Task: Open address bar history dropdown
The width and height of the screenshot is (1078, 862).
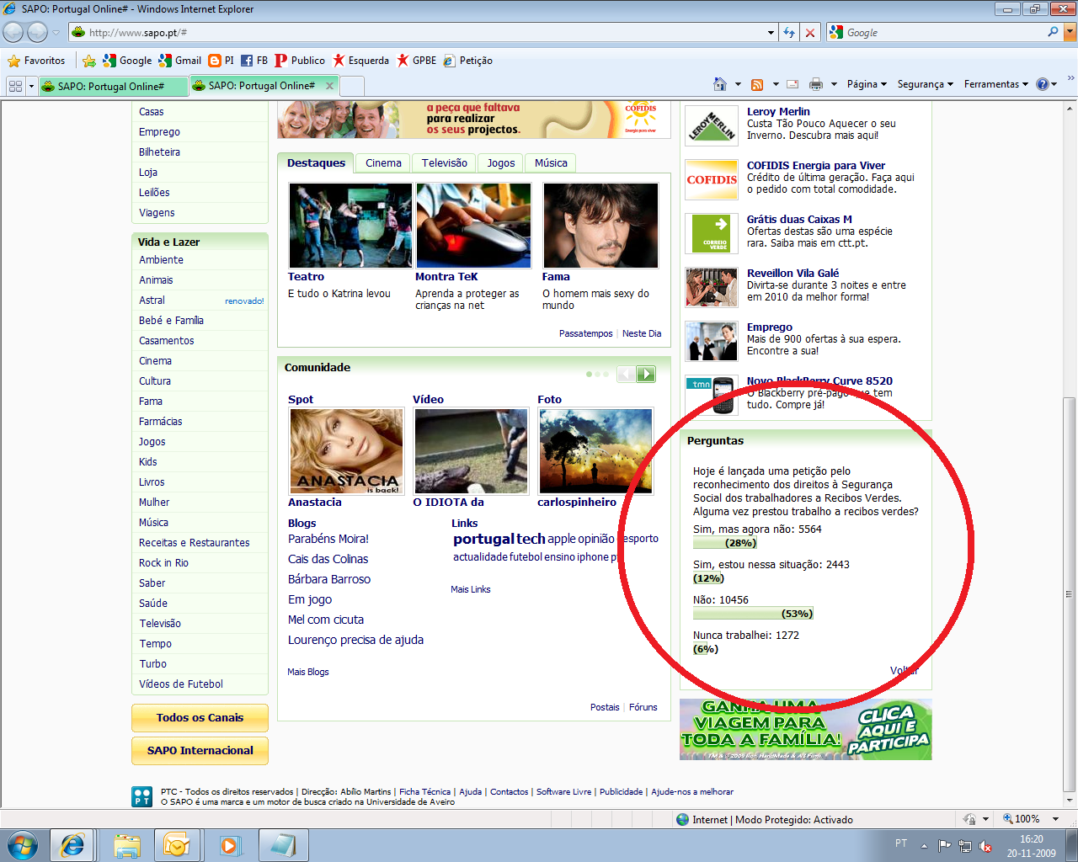Action: coord(771,33)
